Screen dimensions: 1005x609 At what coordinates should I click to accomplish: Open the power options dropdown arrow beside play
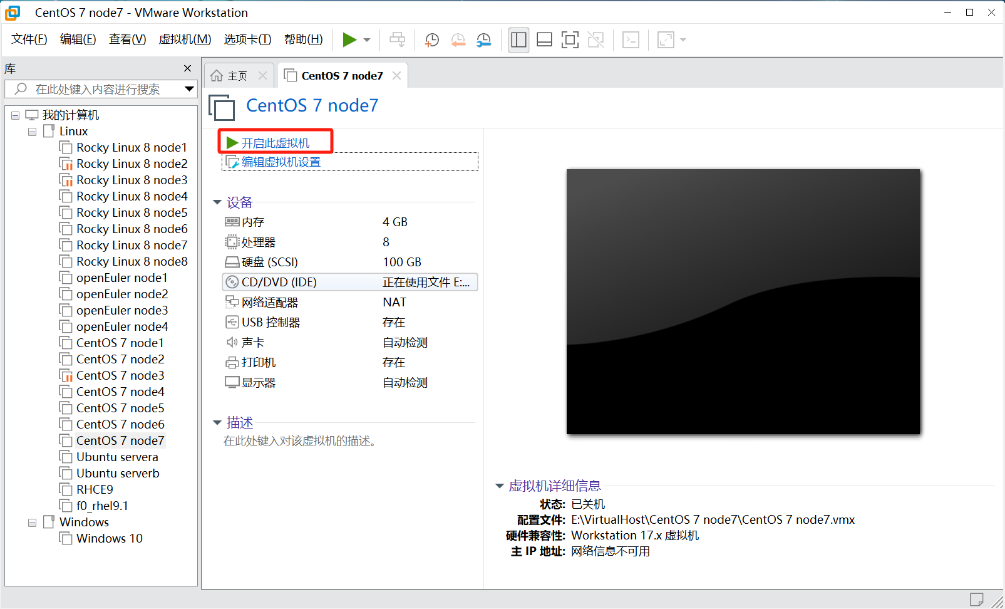coord(367,40)
